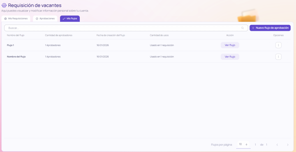This screenshot has height=152, width=296.
Task: Go to the next page arrow
Action: point(287,145)
